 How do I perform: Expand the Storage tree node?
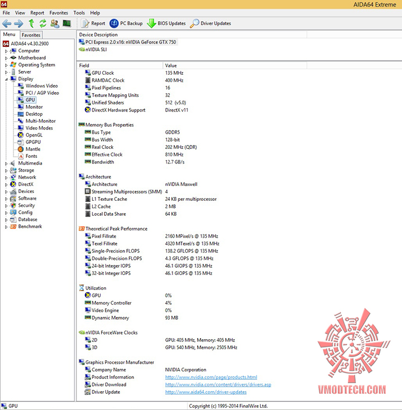coord(6,171)
